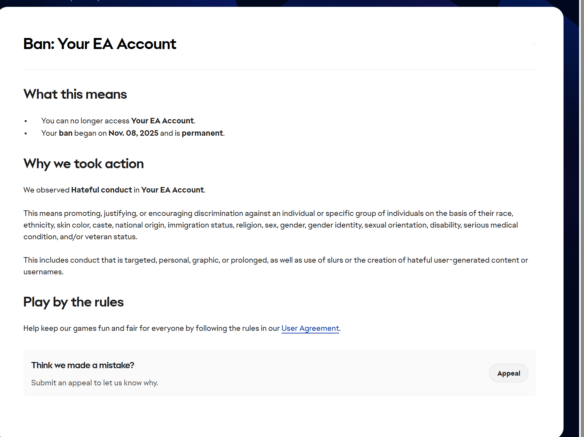This screenshot has width=584, height=437.
Task: Click the "Ban: Your EA Account" title
Action: click(100, 44)
